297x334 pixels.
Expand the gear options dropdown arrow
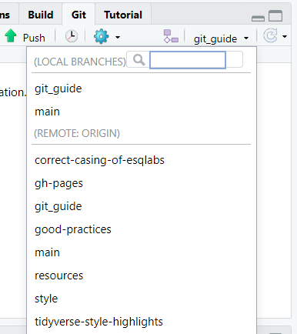pos(118,38)
